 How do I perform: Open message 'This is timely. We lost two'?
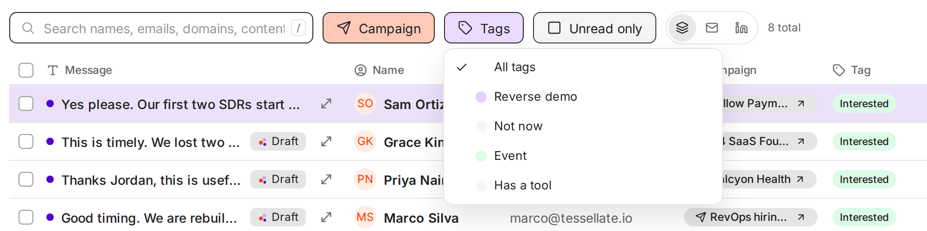(151, 142)
